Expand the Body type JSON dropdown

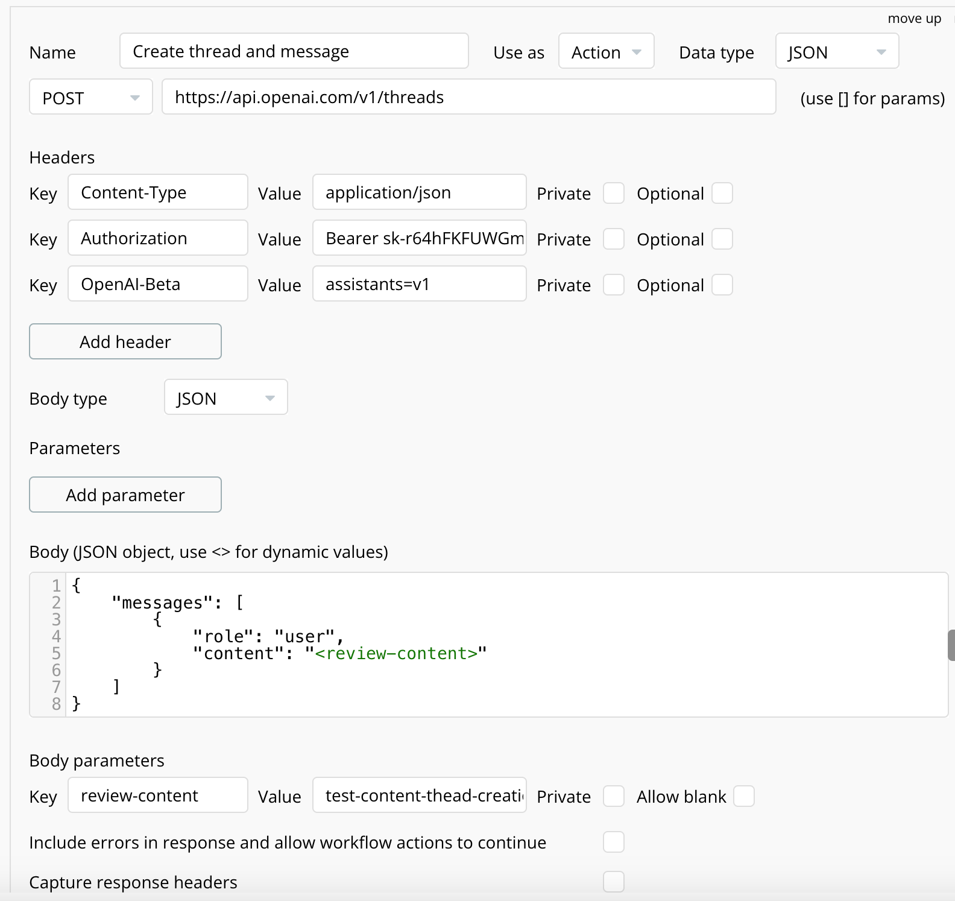[225, 398]
